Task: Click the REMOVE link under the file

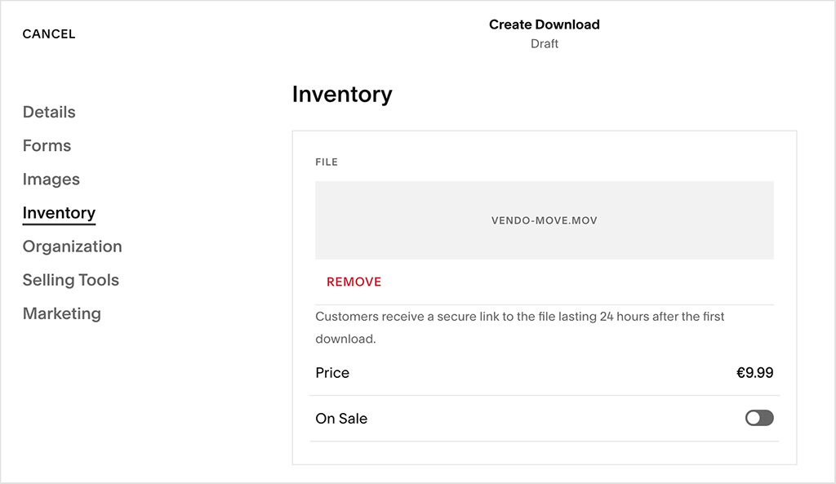Action: 354,281
